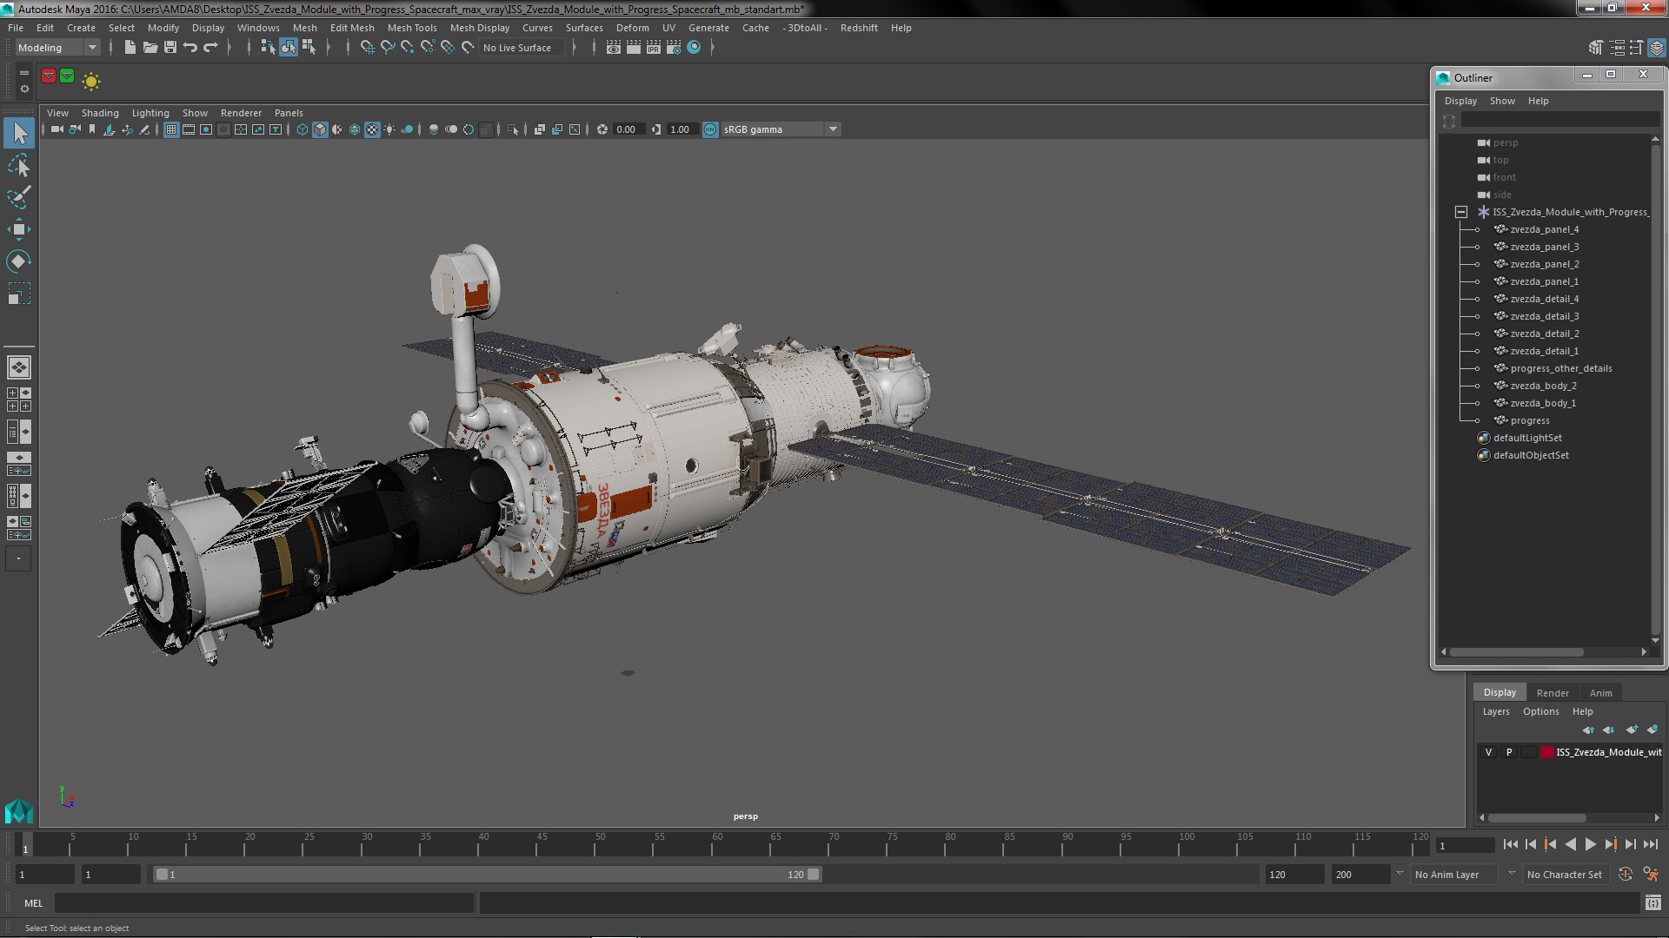Image resolution: width=1669 pixels, height=938 pixels.
Task: Click the open scene folder icon
Action: click(150, 48)
